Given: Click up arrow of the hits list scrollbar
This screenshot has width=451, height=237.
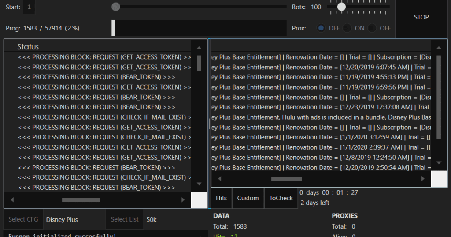Looking at the screenshot, I should (x=439, y=48).
